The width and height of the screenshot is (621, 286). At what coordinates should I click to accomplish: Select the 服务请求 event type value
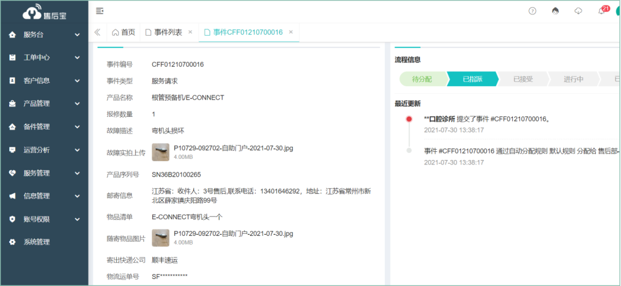click(165, 81)
